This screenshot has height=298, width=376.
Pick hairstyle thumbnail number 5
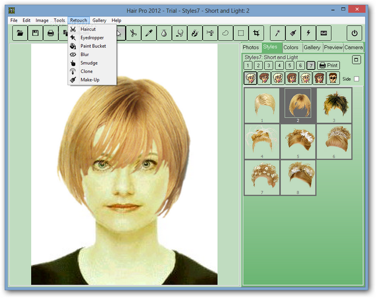coord(298,141)
